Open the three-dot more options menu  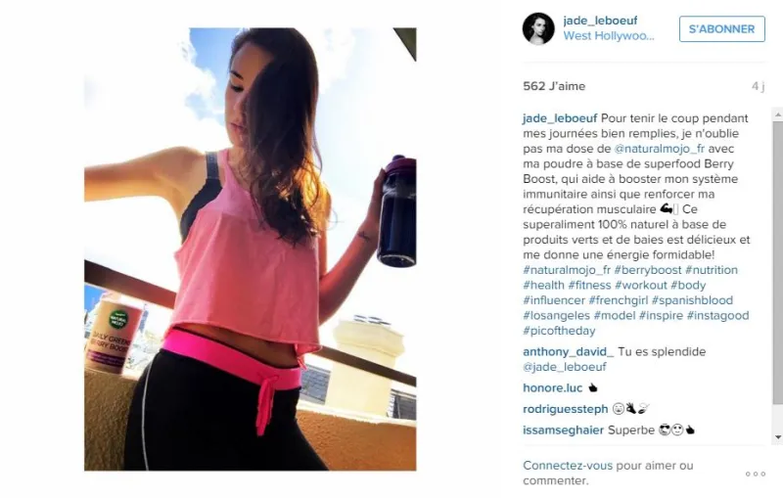(755, 475)
